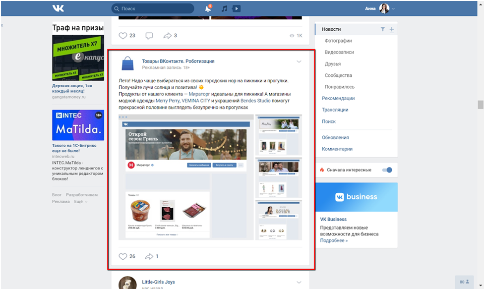Viewport: 485px width, 290px height.
Task: Click the flame icon near Сначала интересные
Action: tap(323, 170)
